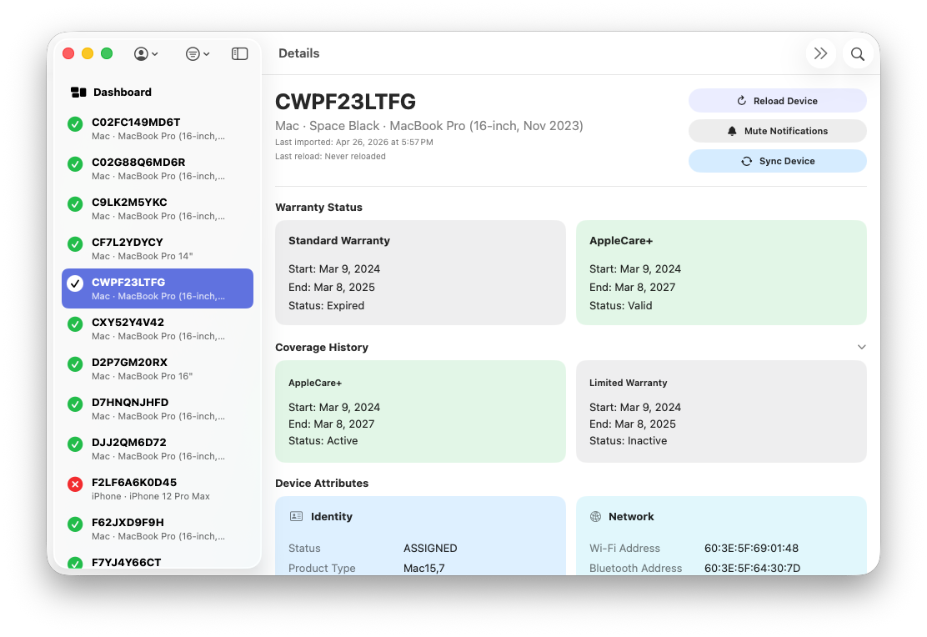Screen dimensions: 927x637
Task: Collapse the Coverage History section chevron
Action: click(x=861, y=347)
